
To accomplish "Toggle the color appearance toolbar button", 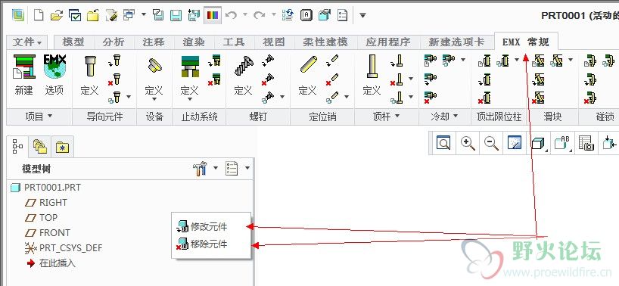I will 213,16.
